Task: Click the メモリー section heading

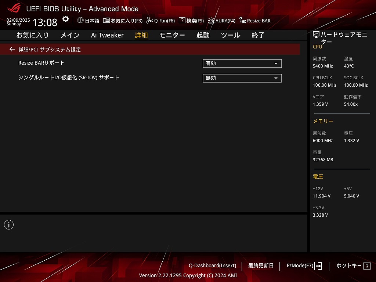Action: pyautogui.click(x=323, y=121)
